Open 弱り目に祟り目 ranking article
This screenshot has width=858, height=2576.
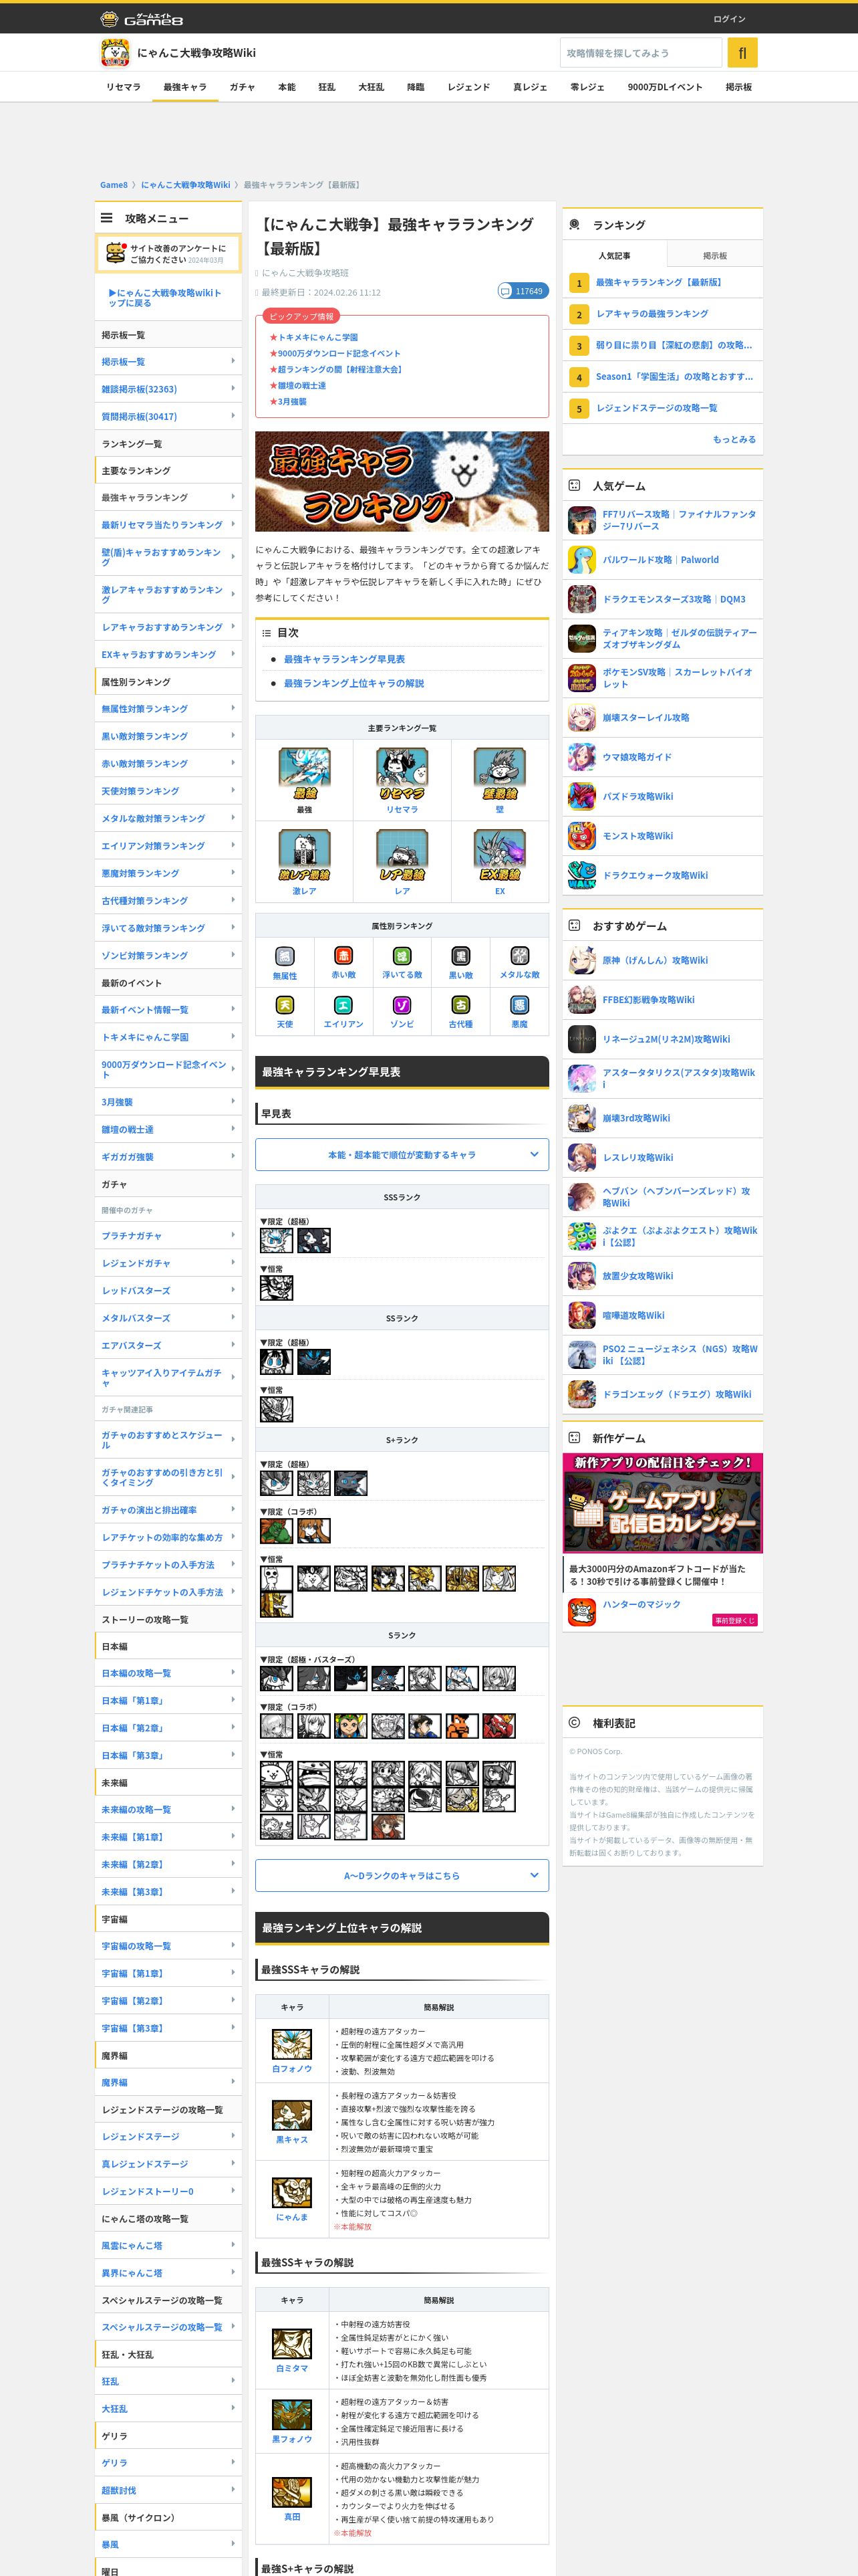(674, 345)
